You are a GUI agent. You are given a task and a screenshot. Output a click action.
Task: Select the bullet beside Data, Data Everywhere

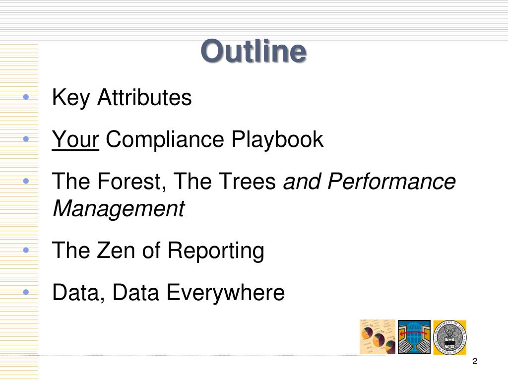point(26,292)
